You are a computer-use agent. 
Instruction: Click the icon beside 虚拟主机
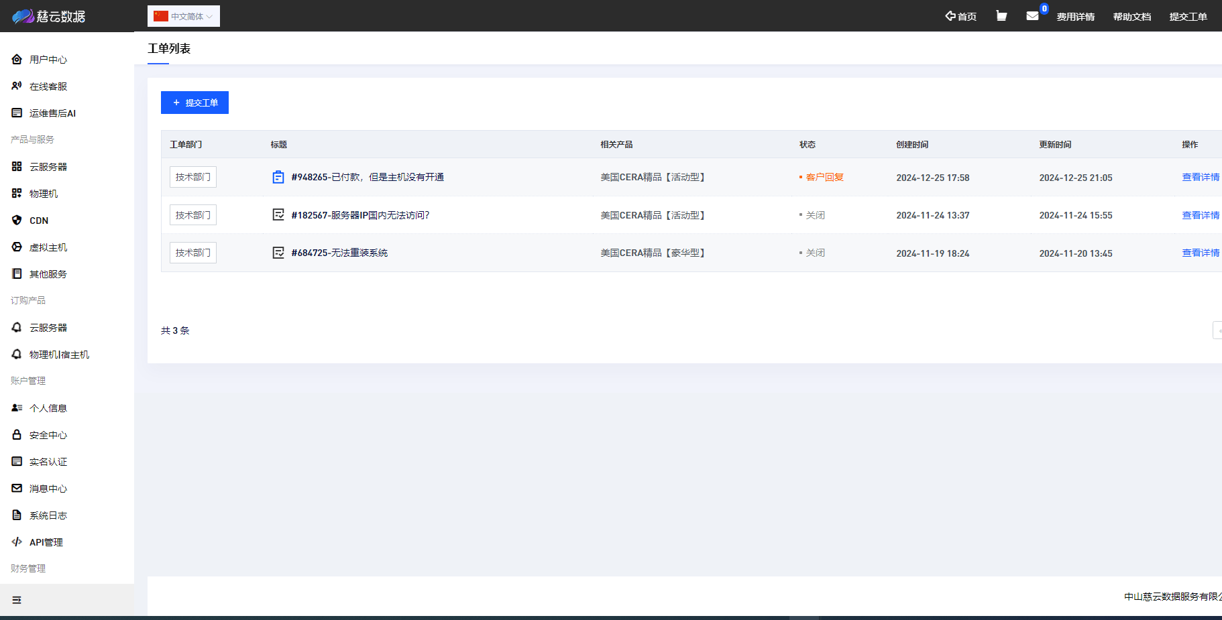(17, 247)
